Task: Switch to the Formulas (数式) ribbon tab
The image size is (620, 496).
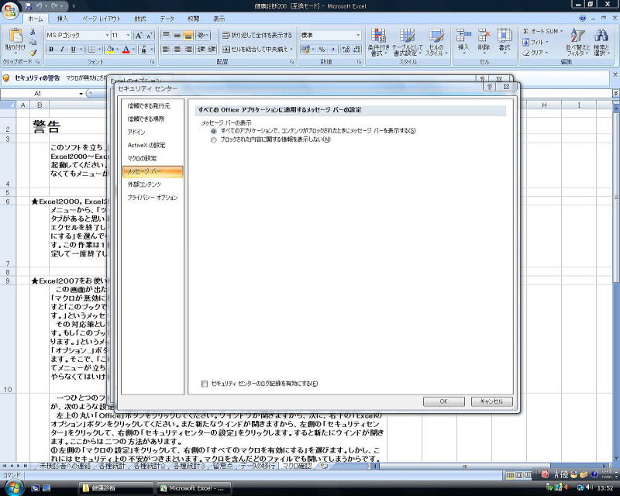Action: pyautogui.click(x=140, y=19)
